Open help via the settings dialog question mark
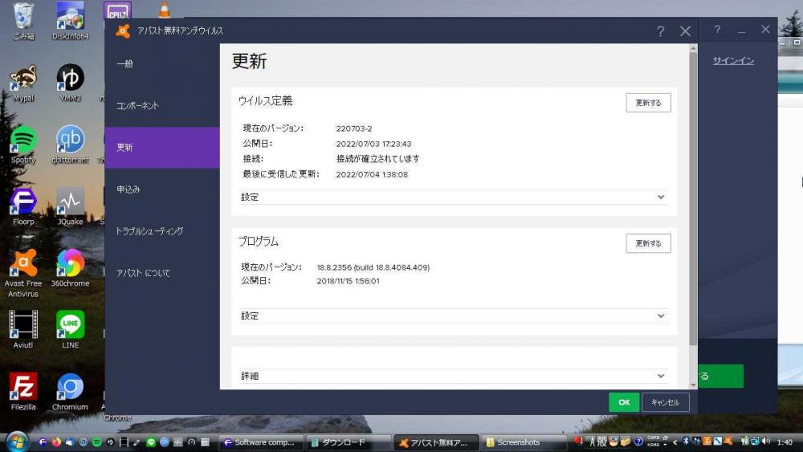Image resolution: width=803 pixels, height=452 pixels. (x=661, y=32)
